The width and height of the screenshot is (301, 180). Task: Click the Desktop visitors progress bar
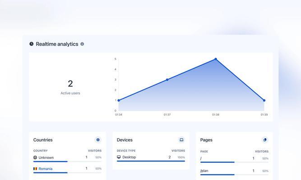[151, 161]
